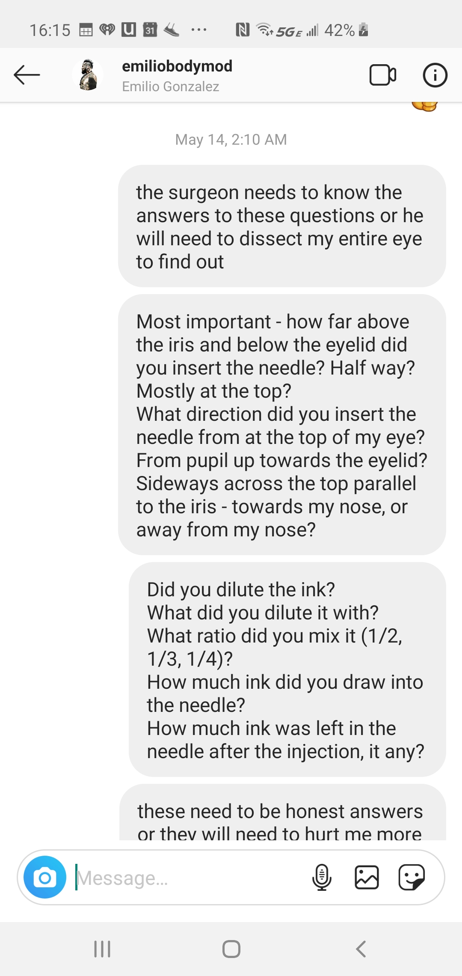Tap the Emilio Gonzalez name subtitle

tap(170, 86)
